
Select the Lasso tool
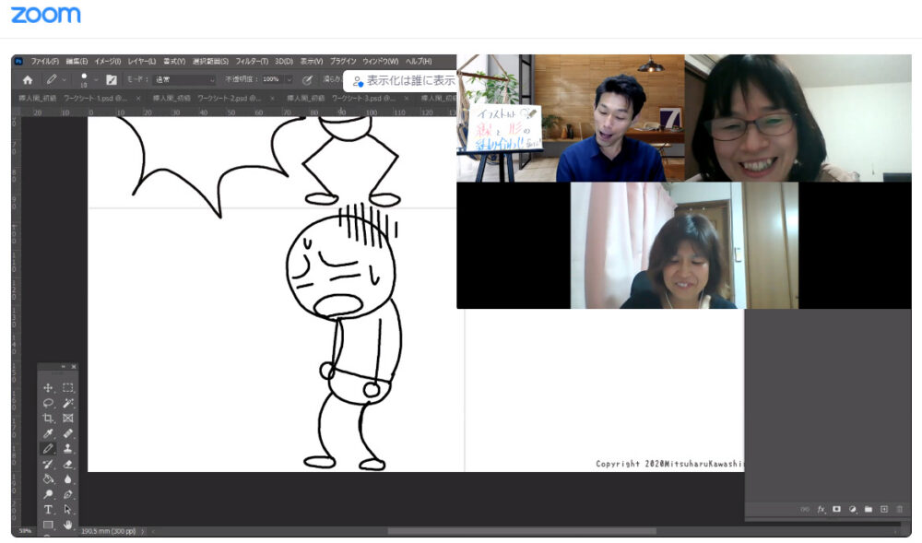[48, 403]
